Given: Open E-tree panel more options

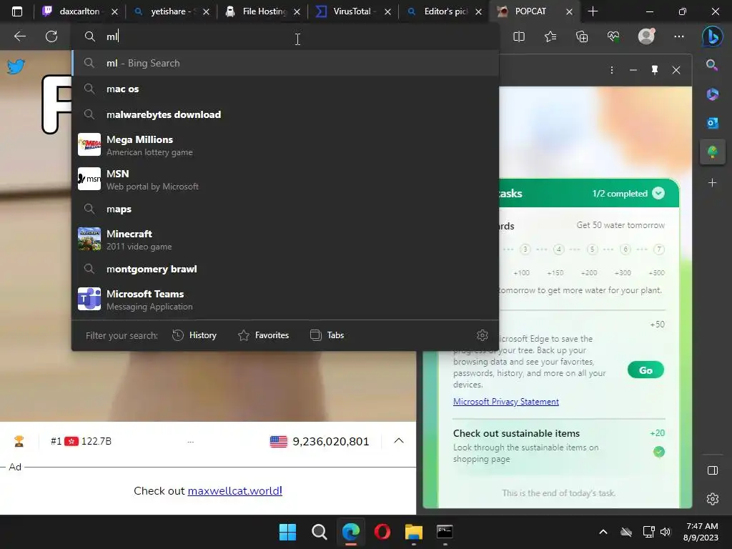Looking at the screenshot, I should click(x=612, y=70).
